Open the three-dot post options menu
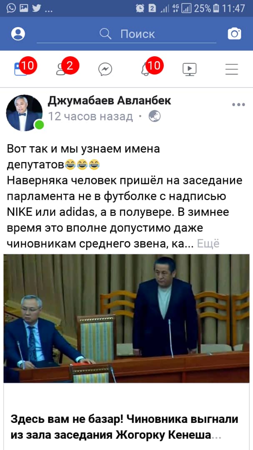Viewport: 253px width, 450px height. pos(239,105)
